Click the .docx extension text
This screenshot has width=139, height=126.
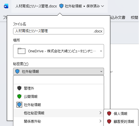click(x=98, y=31)
